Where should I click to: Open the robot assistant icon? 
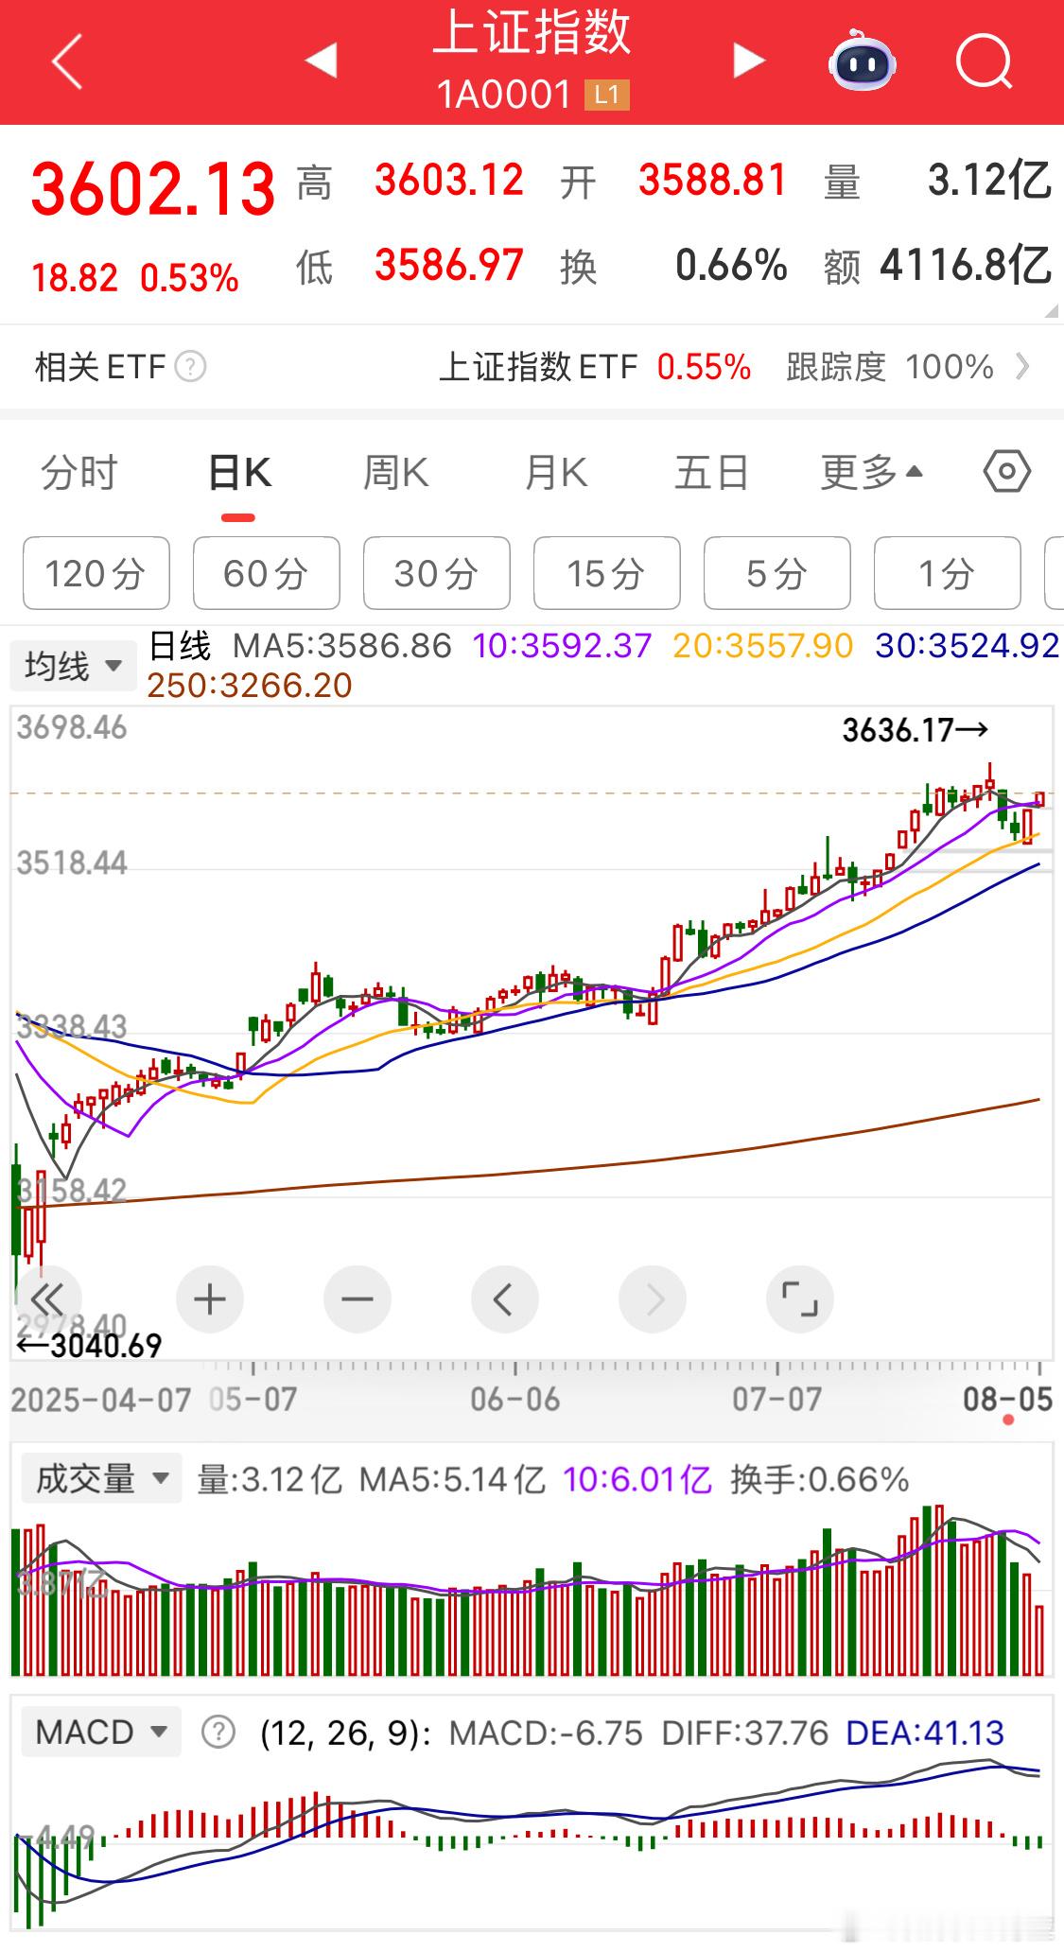click(862, 61)
